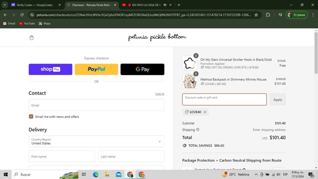Open the Maps bookmark
This screenshot has height=179, width=318.
[x=45, y=23]
